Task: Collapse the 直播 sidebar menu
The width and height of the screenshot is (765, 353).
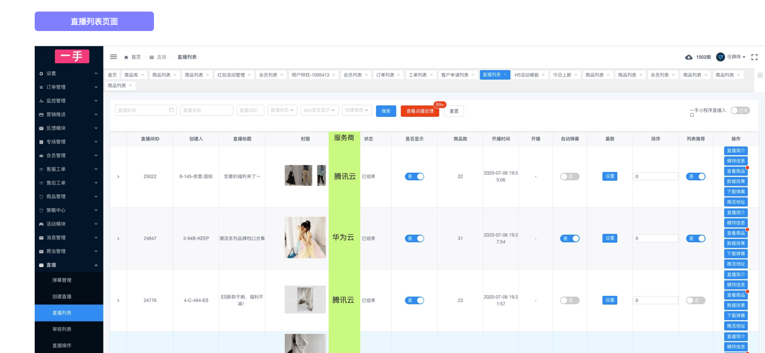Action: pos(69,265)
